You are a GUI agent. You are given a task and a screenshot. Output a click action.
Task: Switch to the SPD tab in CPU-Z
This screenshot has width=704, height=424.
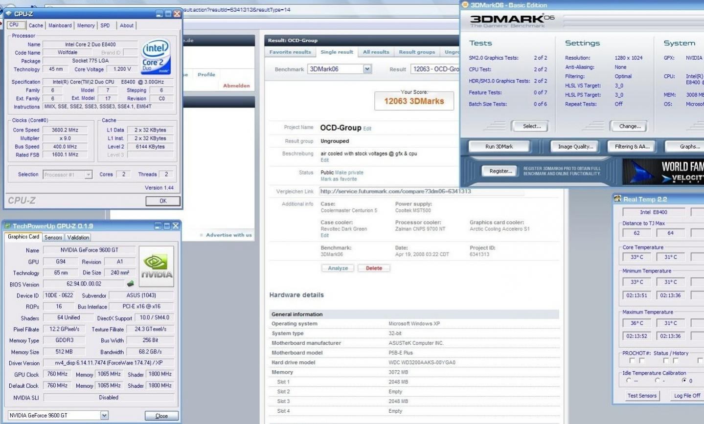click(x=105, y=25)
